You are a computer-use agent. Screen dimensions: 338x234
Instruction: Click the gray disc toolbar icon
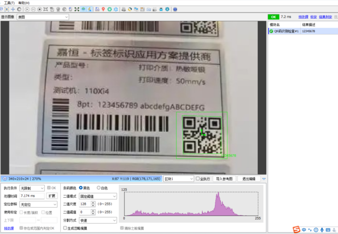tap(64, 9)
